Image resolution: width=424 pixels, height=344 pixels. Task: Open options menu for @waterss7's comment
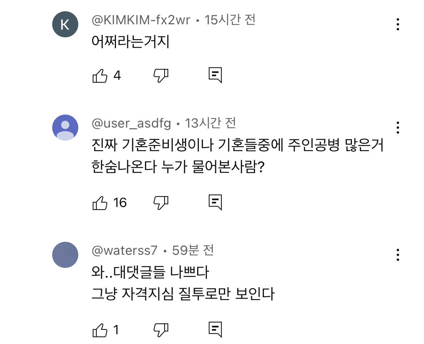click(398, 255)
